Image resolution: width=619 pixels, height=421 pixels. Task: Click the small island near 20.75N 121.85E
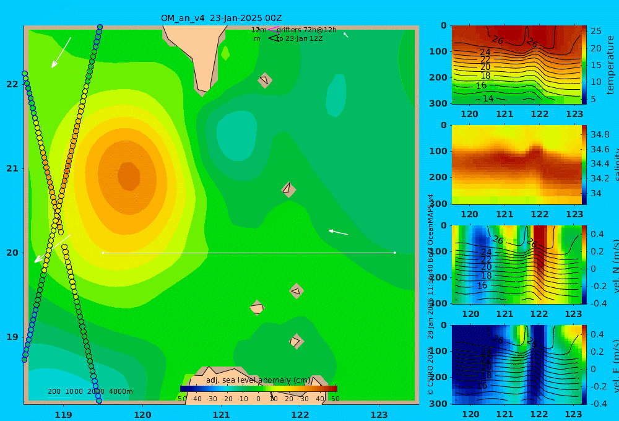[x=288, y=189]
